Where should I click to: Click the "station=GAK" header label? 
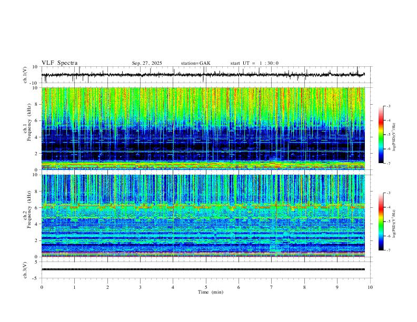[195, 63]
